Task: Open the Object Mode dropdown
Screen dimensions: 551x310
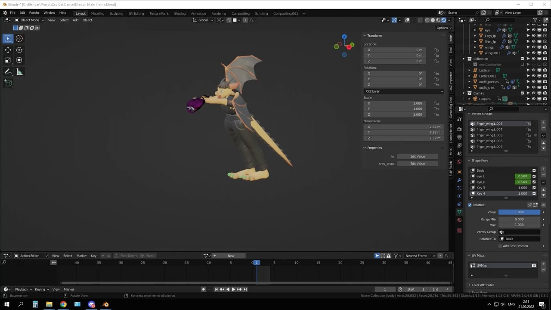Action: tap(29, 20)
